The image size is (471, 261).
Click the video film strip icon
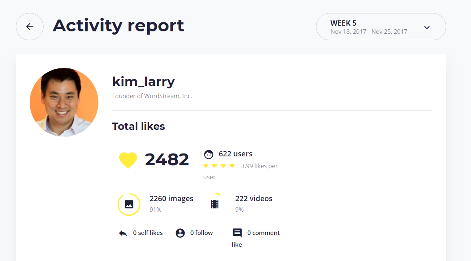click(214, 204)
